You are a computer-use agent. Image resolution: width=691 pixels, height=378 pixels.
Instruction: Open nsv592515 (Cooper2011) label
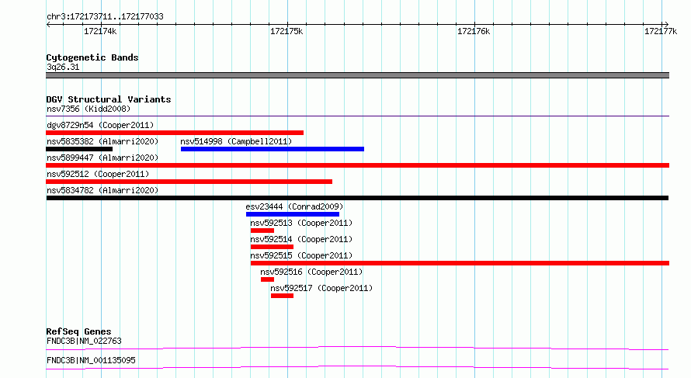[x=301, y=255]
